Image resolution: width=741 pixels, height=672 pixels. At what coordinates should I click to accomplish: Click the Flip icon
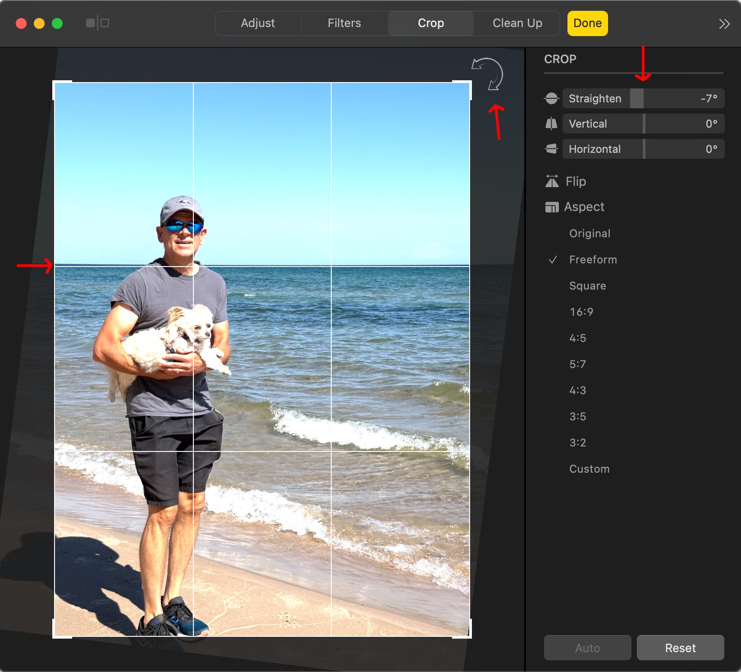point(552,181)
